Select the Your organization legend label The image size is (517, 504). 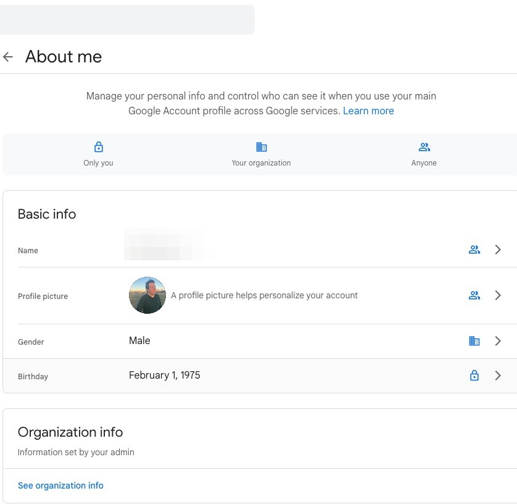[x=261, y=163]
